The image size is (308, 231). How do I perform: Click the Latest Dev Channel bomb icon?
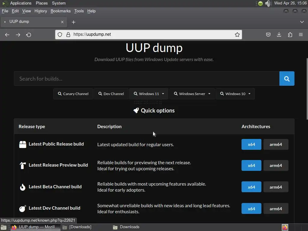coord(23,208)
